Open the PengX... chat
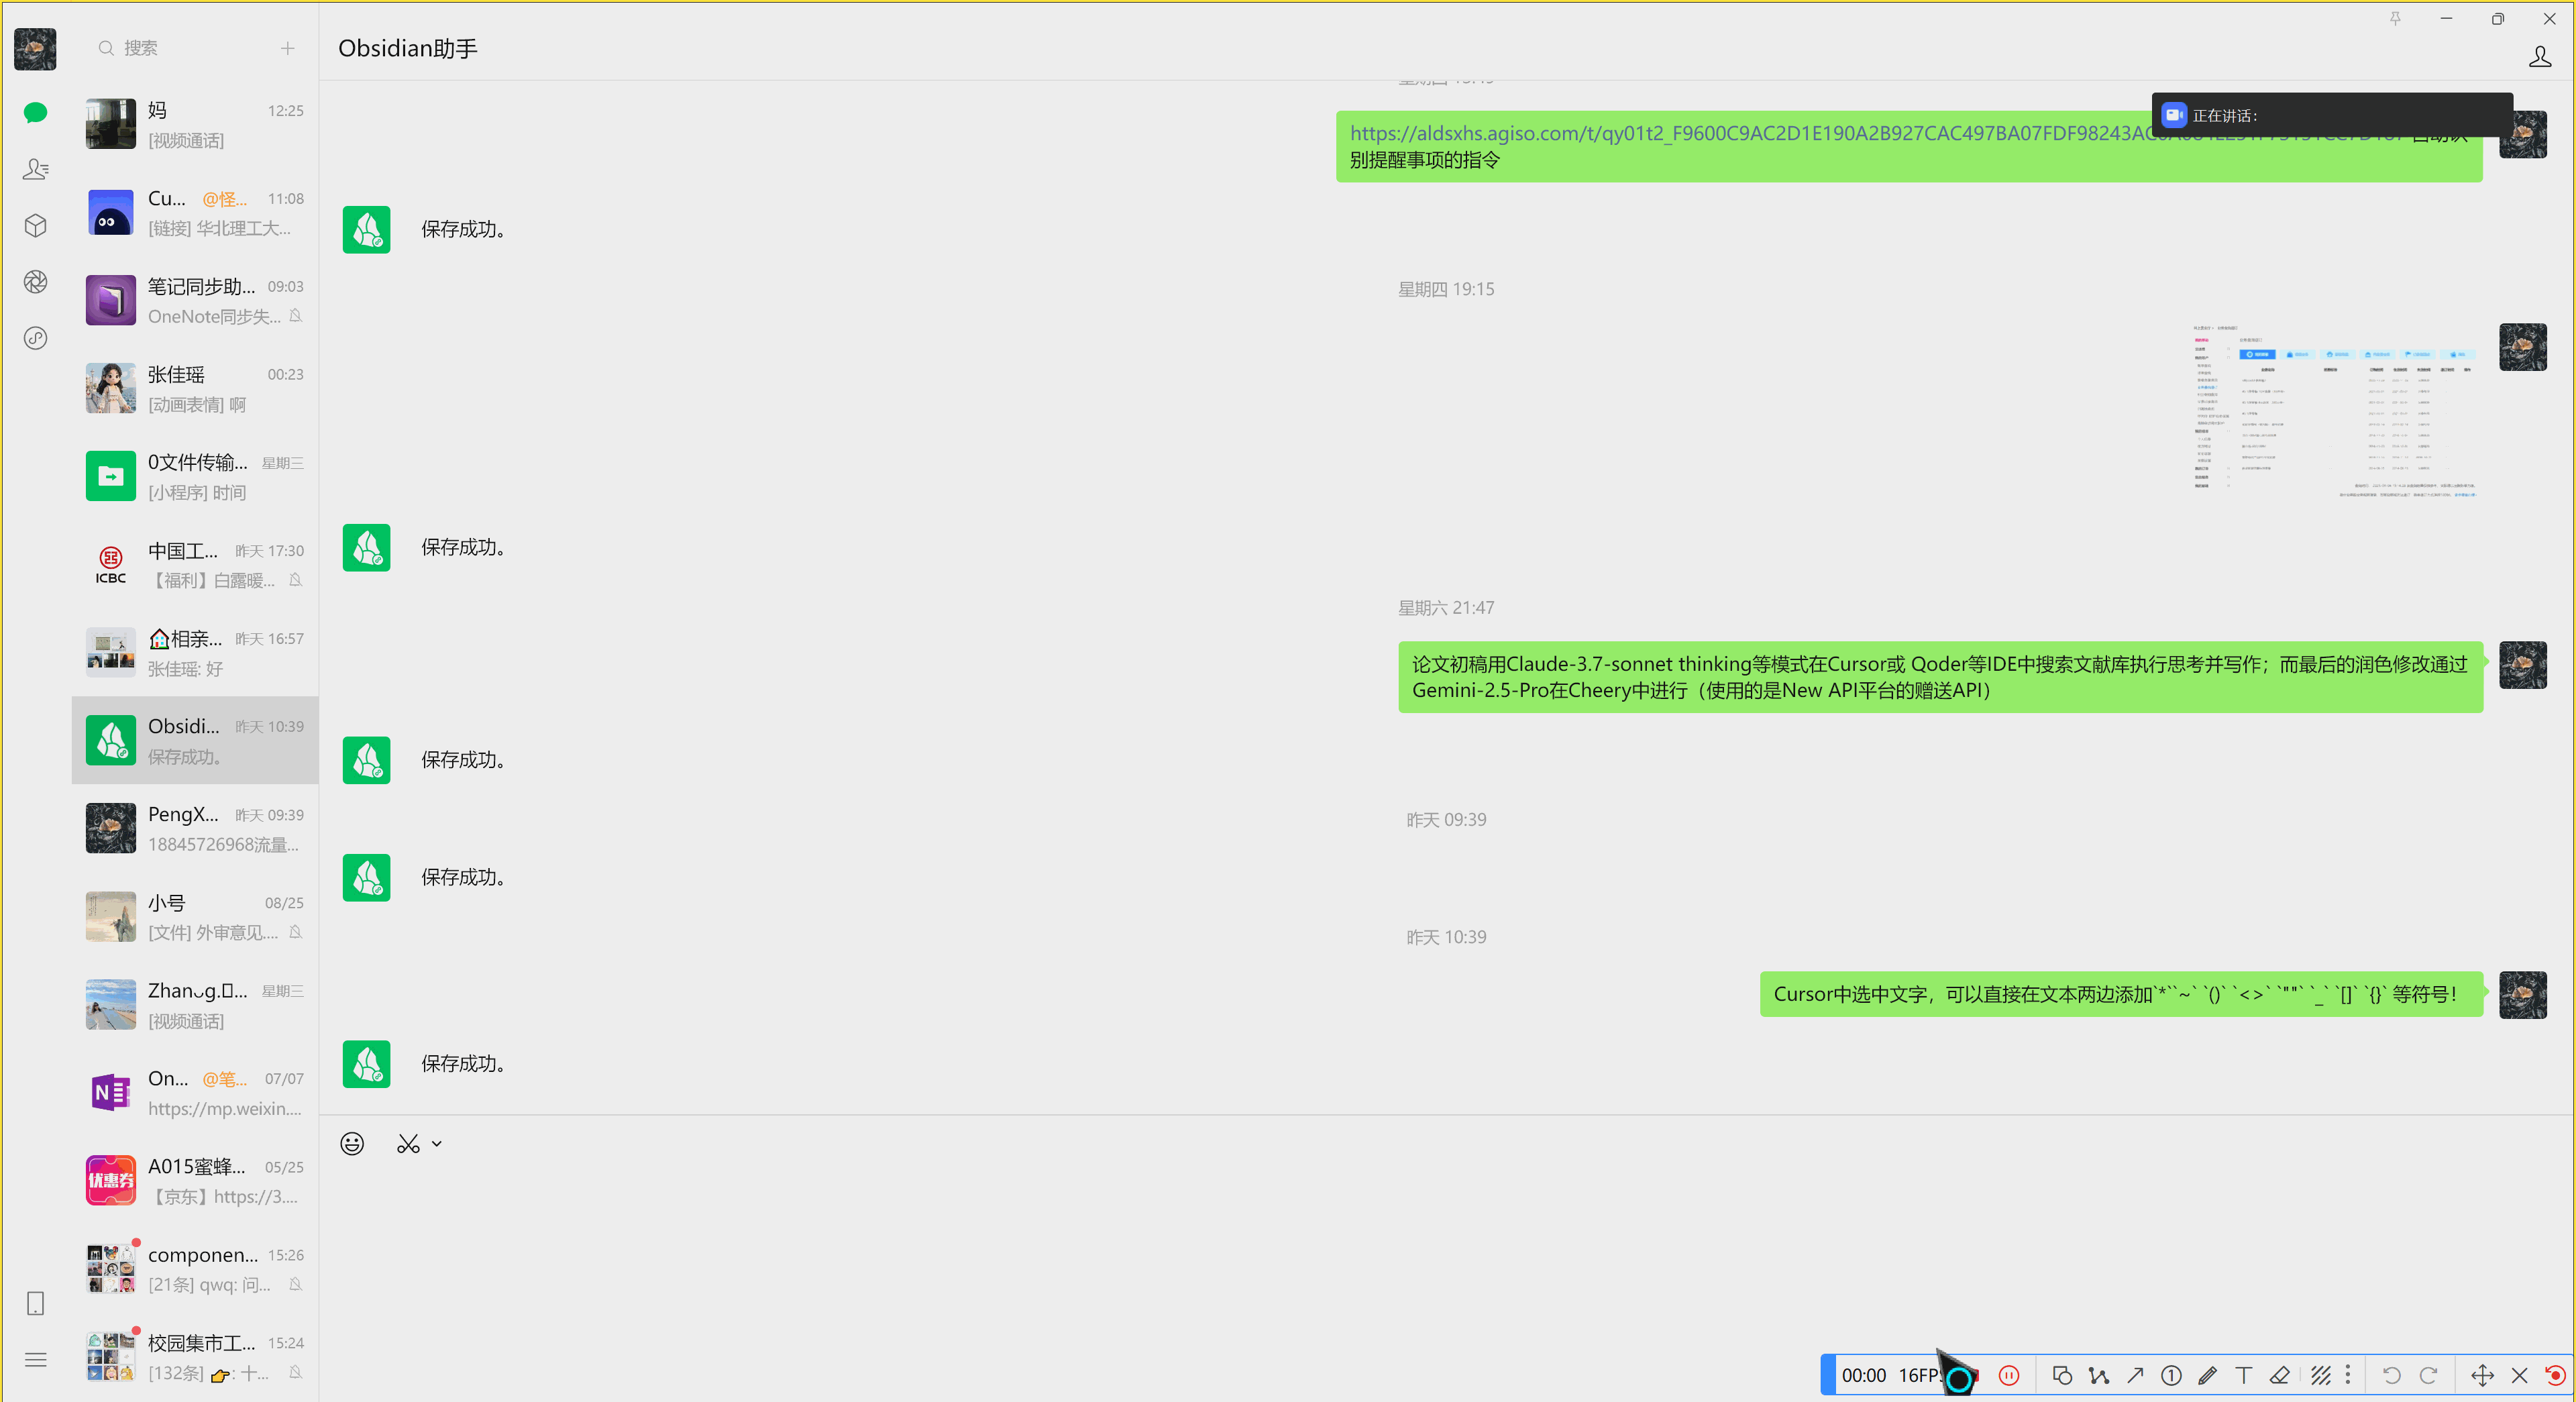The height and width of the screenshot is (1402, 2576). pos(195,828)
